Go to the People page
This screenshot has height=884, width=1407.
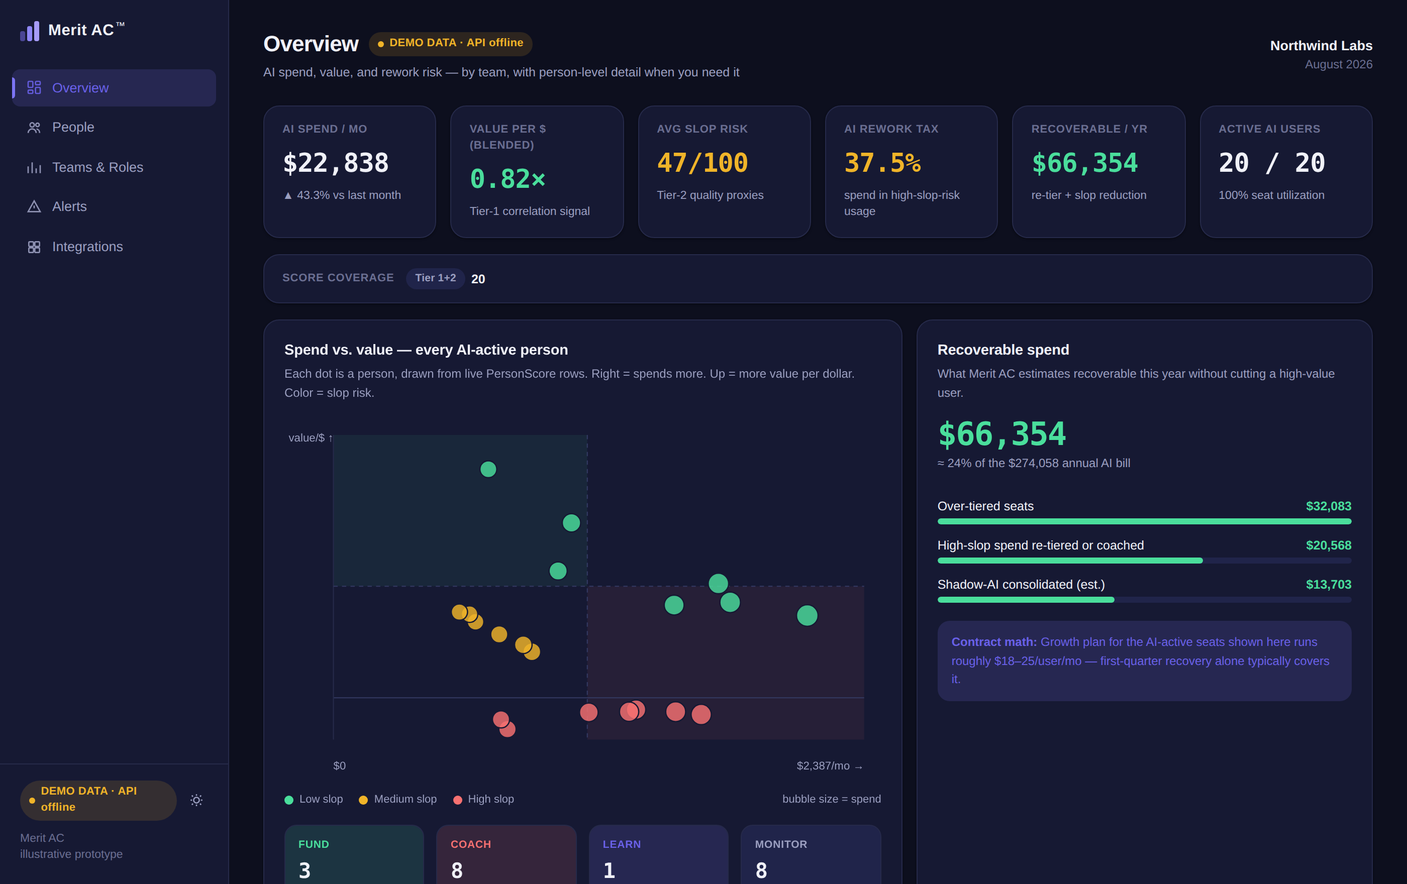click(114, 127)
